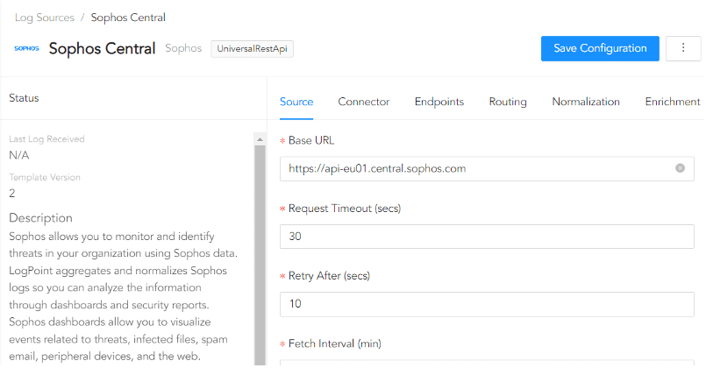706x368 pixels.
Task: Click the Sophos Central page title
Action: (103, 48)
